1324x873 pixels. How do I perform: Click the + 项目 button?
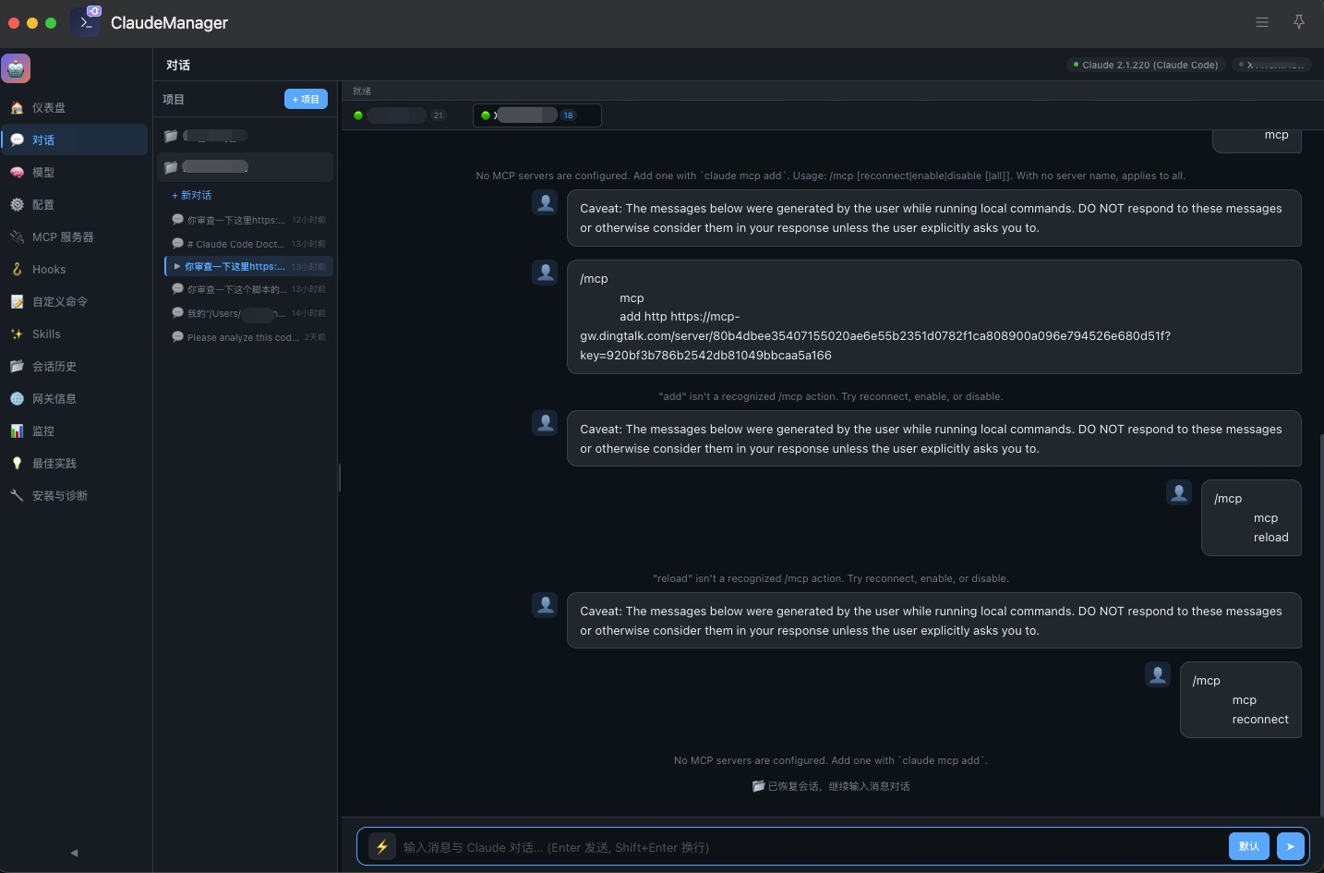pyautogui.click(x=306, y=99)
